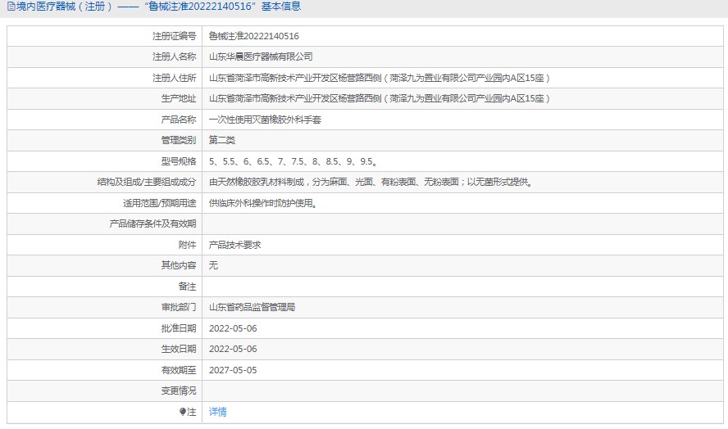Click the 产品储存条件及有效期 label
Viewport: 728px width, 429px height.
pos(152,224)
